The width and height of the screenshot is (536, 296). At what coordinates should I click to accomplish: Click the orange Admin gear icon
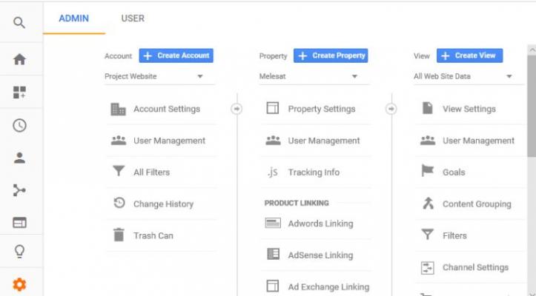(19, 284)
